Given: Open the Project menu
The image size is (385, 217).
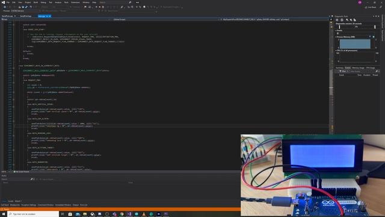Looking at the screenshot, I should tap(28, 2).
